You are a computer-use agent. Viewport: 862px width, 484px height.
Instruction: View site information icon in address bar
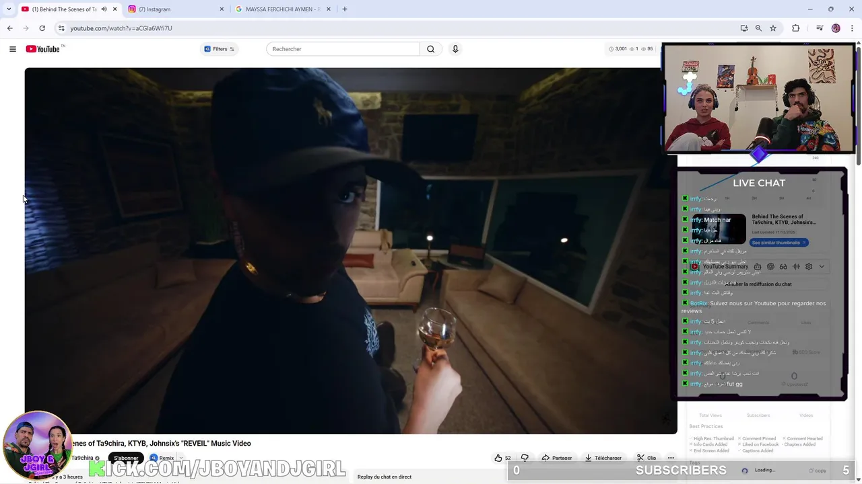(61, 28)
